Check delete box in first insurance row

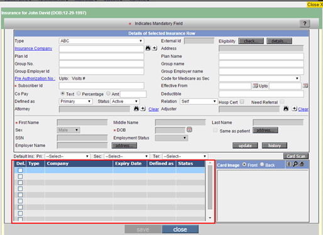pyautogui.click(x=20, y=170)
